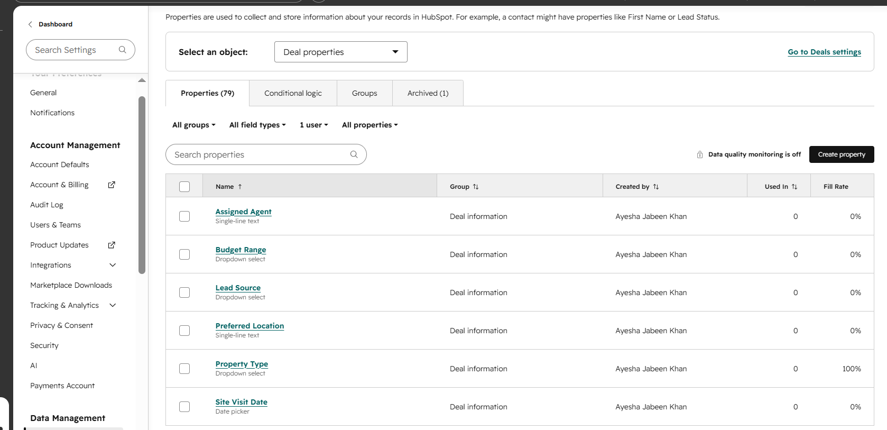Click the sidebar vertical scrollbar thumb
The image size is (887, 430).
click(x=142, y=185)
